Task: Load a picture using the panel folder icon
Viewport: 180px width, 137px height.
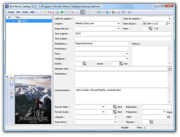Action: point(11,79)
